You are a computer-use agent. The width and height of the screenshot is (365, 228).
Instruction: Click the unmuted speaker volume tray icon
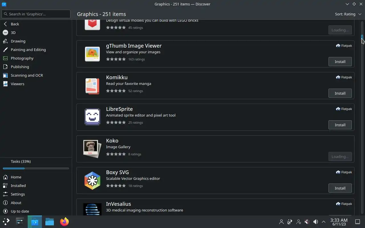point(316,221)
